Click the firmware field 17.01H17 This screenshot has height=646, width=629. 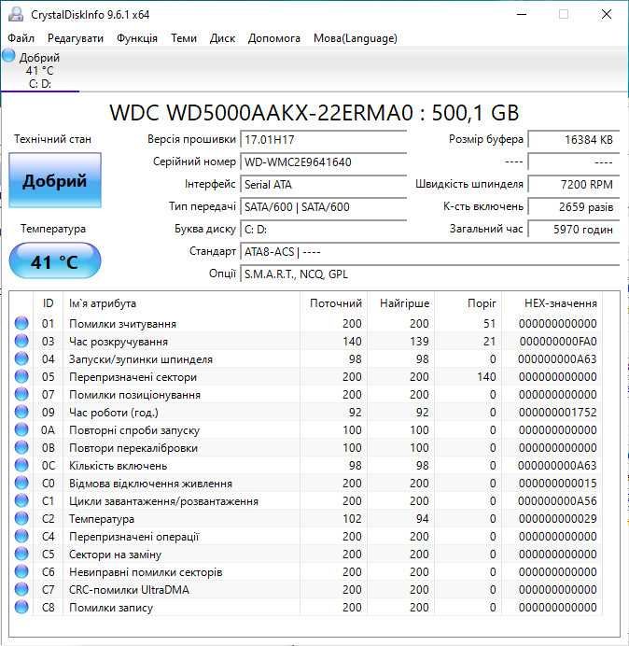tap(323, 140)
